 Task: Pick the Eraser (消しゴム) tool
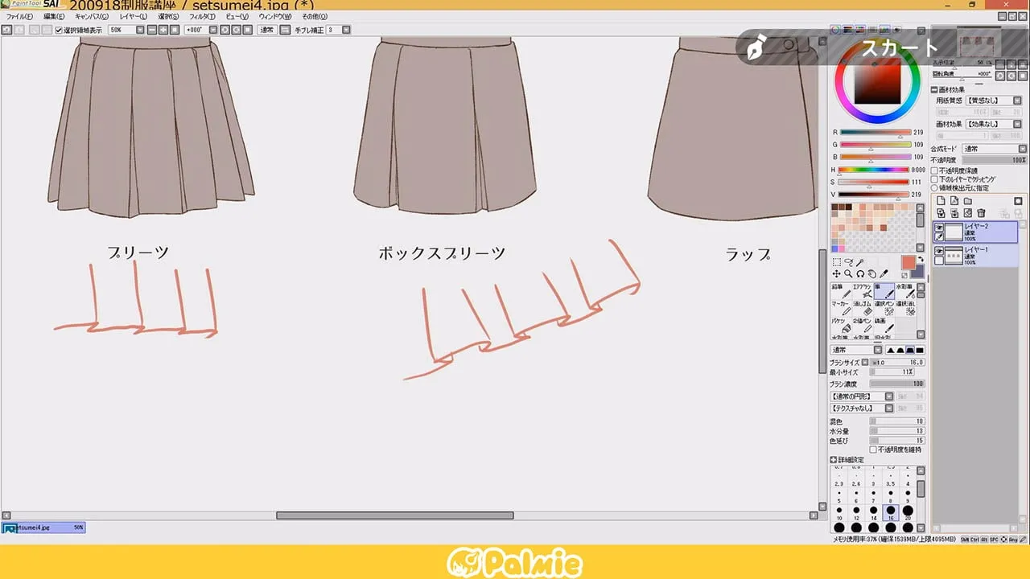click(863, 309)
